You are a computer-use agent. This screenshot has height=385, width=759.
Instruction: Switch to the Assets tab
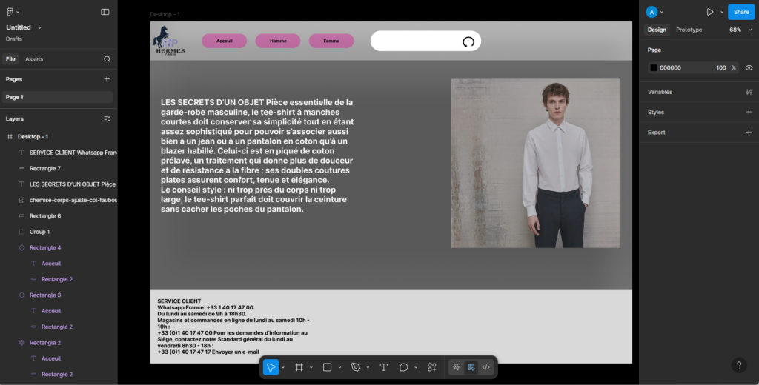click(x=34, y=59)
